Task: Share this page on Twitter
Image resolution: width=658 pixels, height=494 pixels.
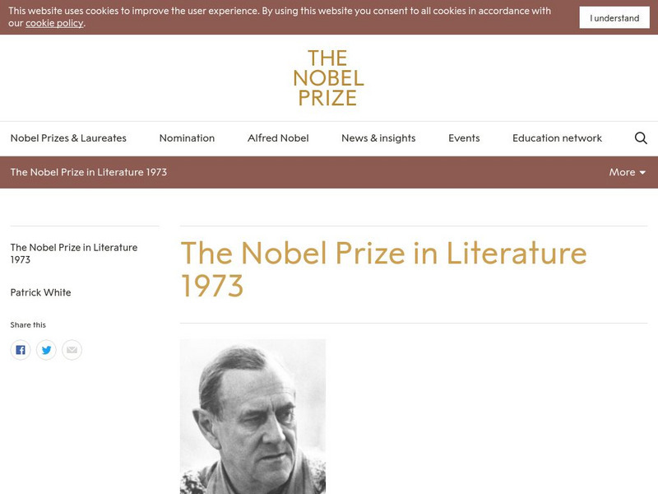Action: pyautogui.click(x=46, y=350)
